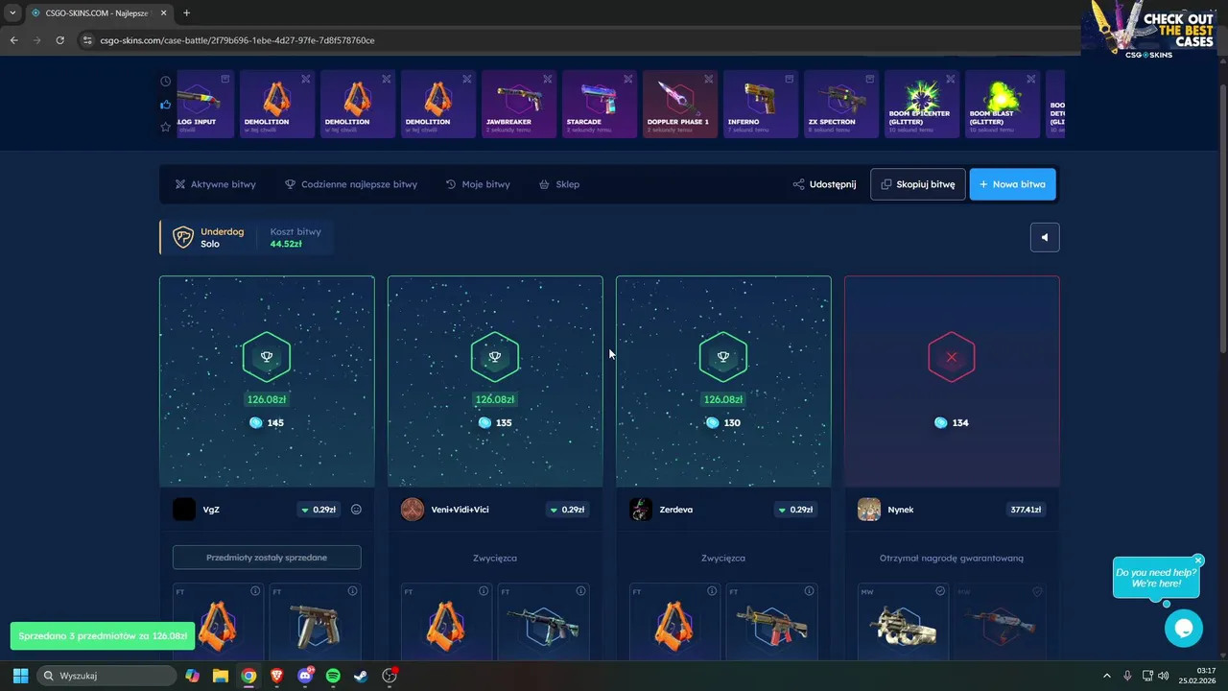Switch to Codzienne najlepsze bitwy tab

[351, 184]
